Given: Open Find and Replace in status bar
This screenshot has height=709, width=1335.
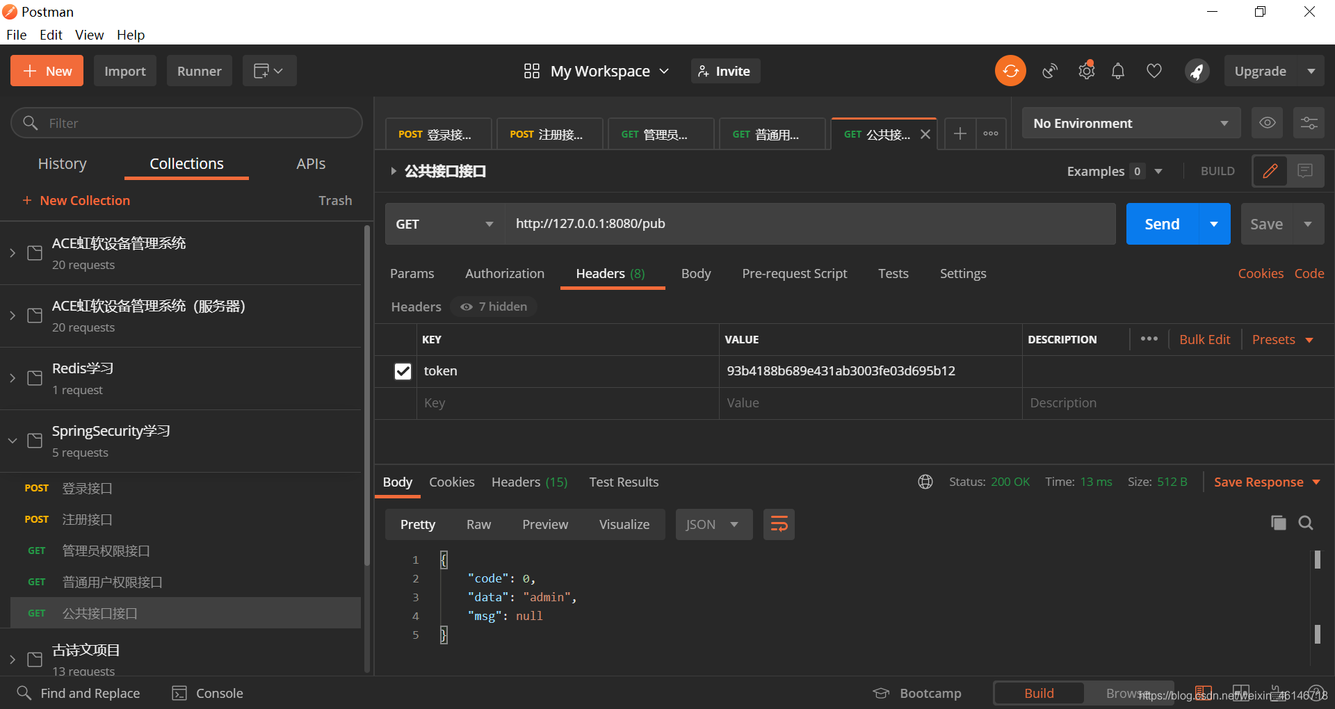Looking at the screenshot, I should tap(78, 693).
